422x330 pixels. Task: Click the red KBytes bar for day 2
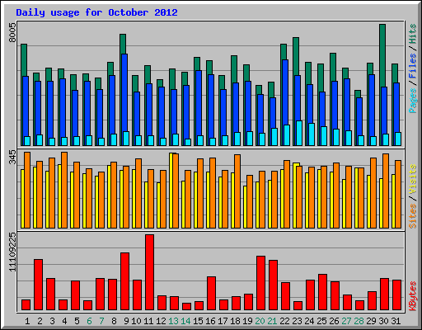coord(38,285)
